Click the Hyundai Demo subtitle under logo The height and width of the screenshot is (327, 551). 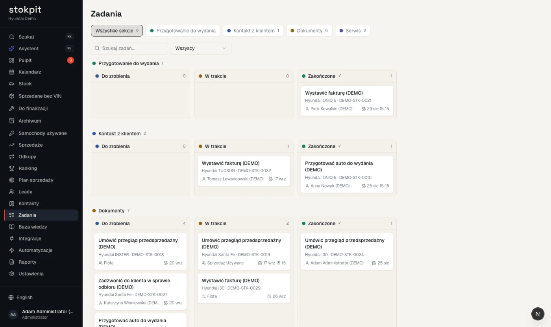pos(22,18)
